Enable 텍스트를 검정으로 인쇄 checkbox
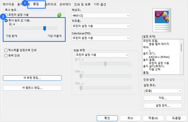This screenshot has height=122, width=188. coord(6,50)
